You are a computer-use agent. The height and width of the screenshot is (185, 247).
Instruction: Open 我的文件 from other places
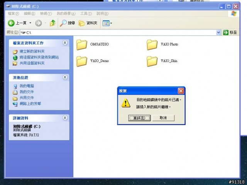27,92
